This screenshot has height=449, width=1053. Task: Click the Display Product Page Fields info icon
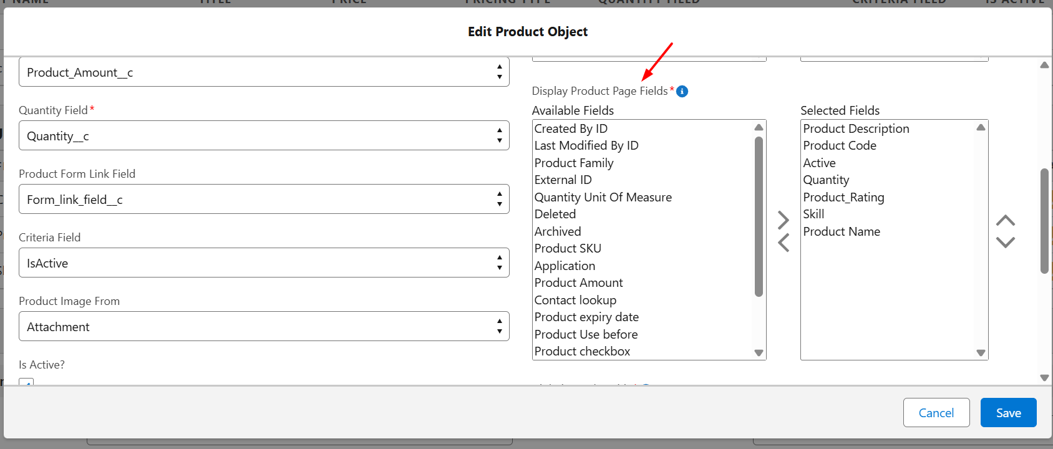[682, 92]
